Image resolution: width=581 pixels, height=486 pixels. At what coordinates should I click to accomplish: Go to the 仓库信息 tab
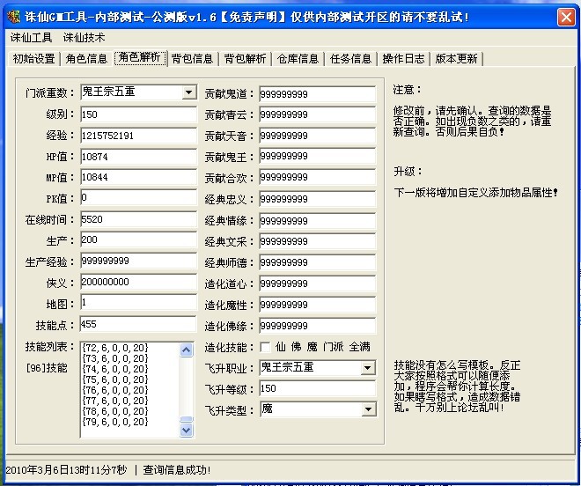click(x=298, y=59)
